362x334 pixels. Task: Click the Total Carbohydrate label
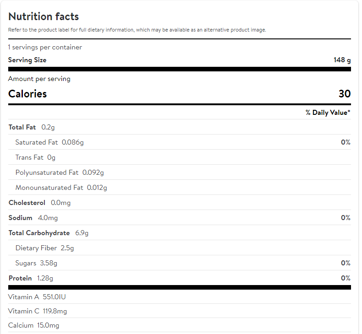pos(39,233)
